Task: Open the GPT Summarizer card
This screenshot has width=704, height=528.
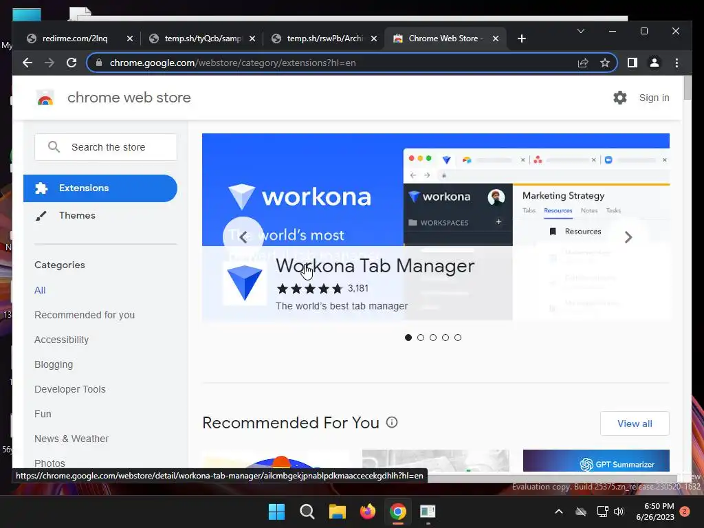Action: click(596, 461)
